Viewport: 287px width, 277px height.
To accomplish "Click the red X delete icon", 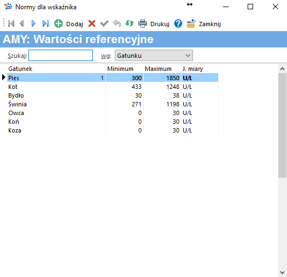I will (x=92, y=23).
